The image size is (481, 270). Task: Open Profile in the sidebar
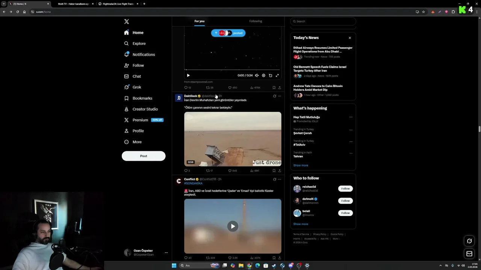134,131
